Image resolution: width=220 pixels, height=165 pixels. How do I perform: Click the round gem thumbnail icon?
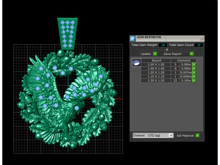(136, 62)
